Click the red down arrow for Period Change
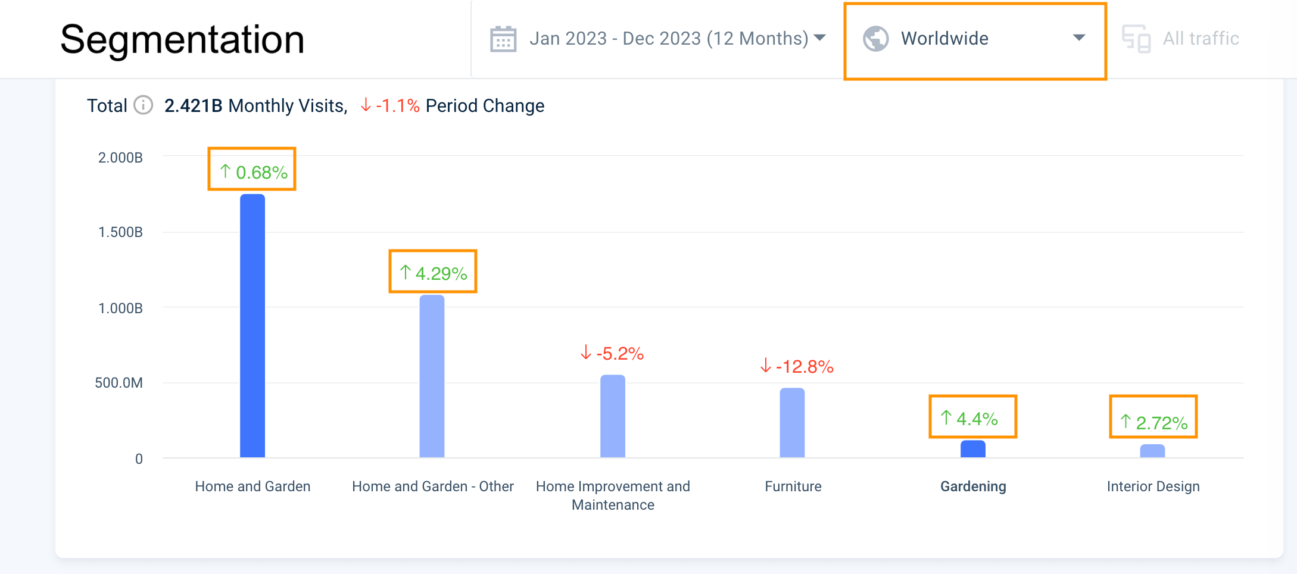1297x574 pixels. tap(366, 105)
